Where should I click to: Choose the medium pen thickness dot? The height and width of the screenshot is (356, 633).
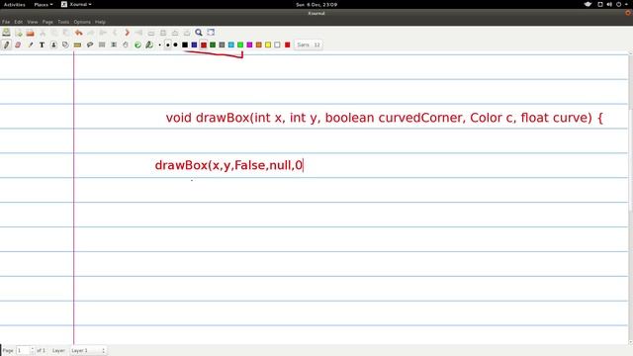pyautogui.click(x=167, y=44)
